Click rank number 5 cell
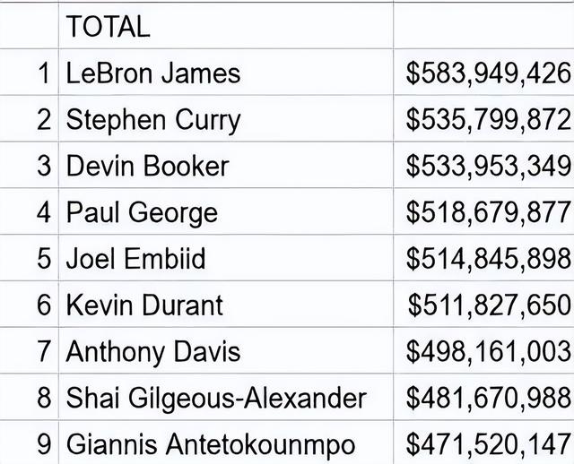This screenshot has height=464, width=574. coord(29,258)
